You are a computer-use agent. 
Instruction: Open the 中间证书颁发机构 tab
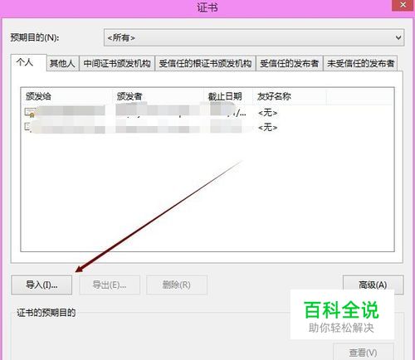117,63
